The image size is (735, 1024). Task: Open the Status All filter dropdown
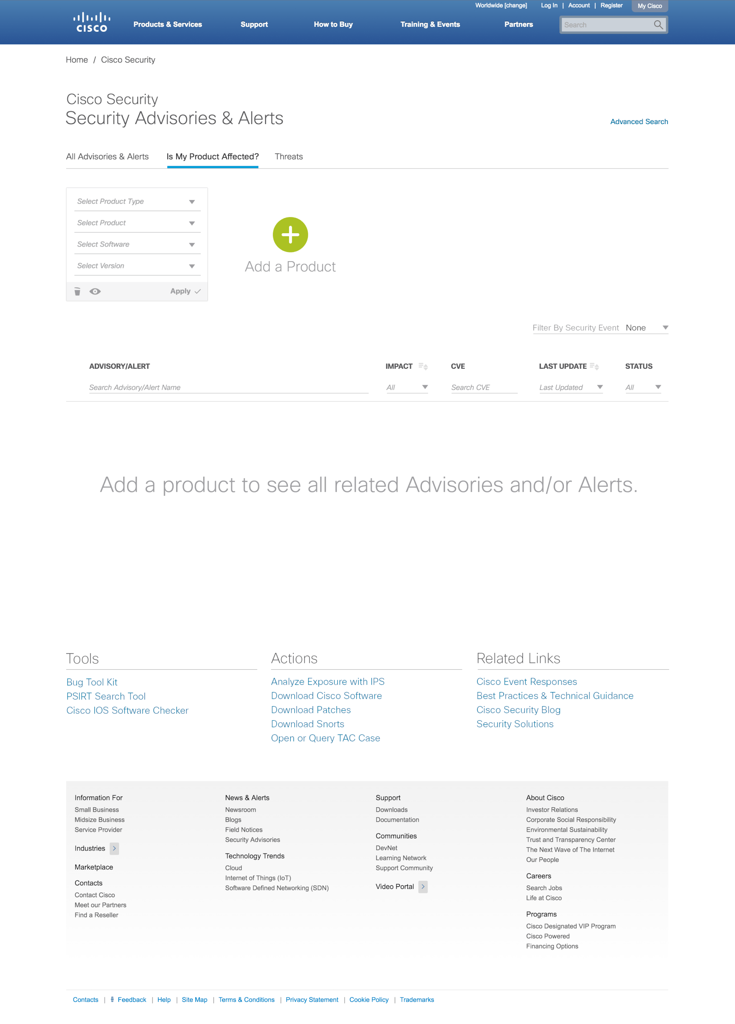pos(643,388)
